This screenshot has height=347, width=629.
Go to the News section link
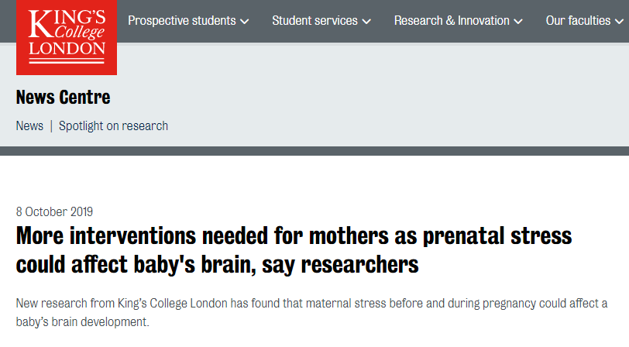[x=29, y=126]
